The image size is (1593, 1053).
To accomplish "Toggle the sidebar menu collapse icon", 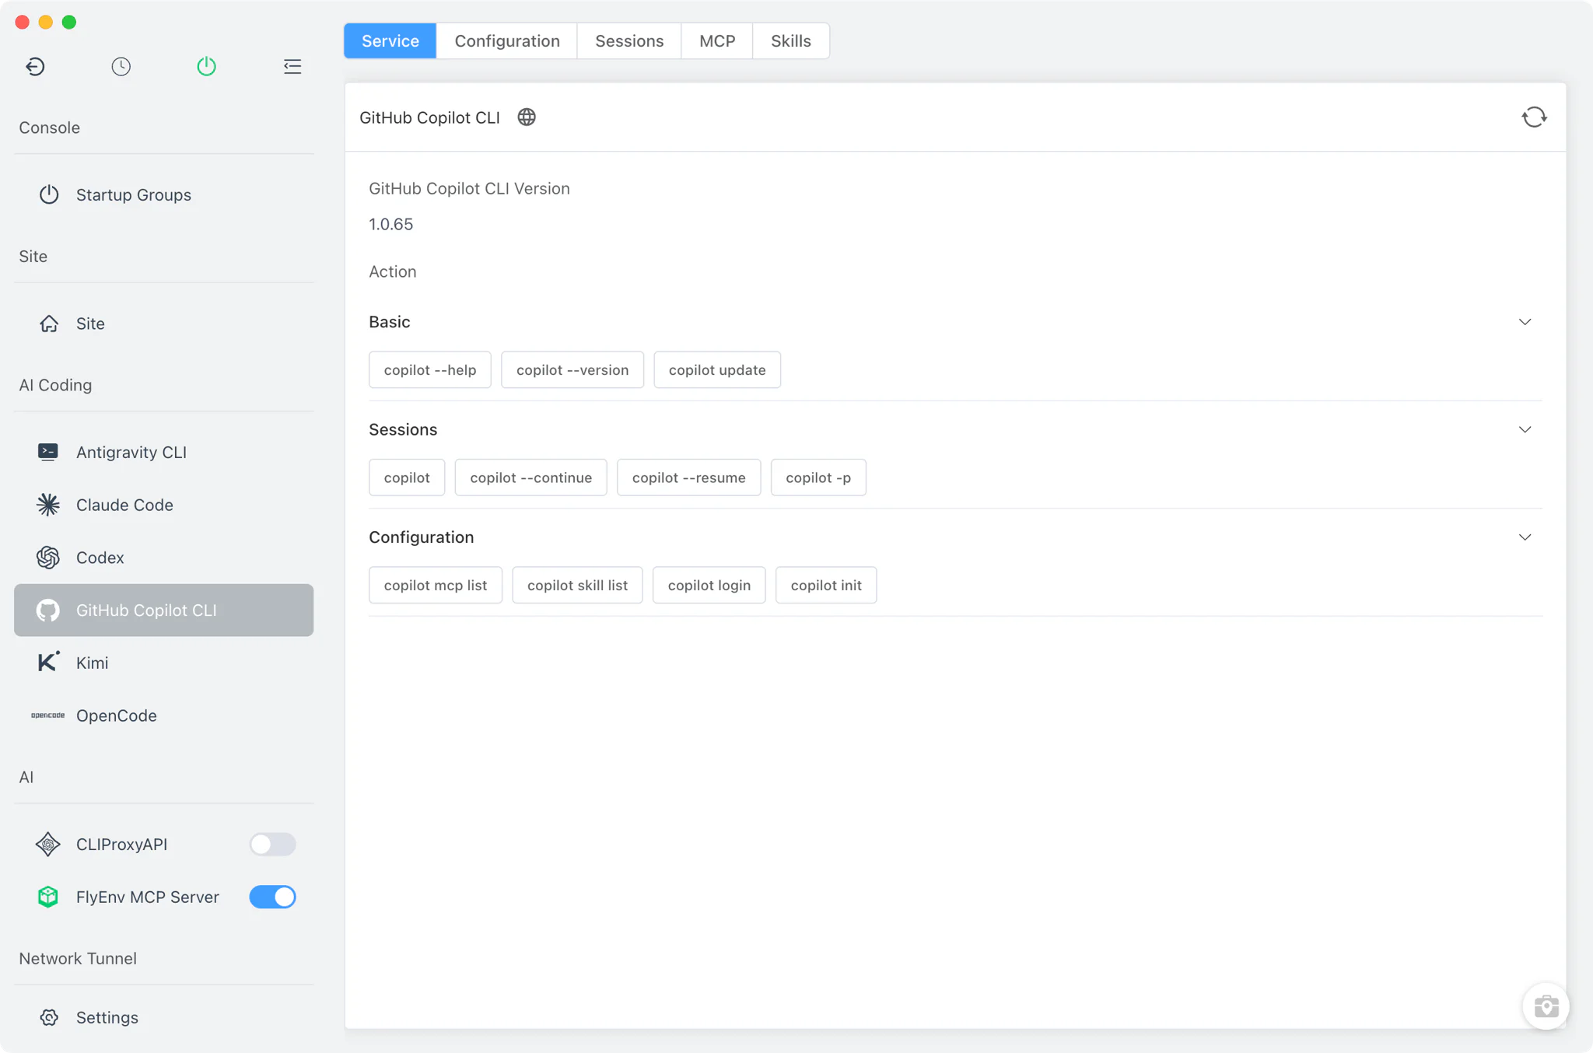I will click(292, 67).
